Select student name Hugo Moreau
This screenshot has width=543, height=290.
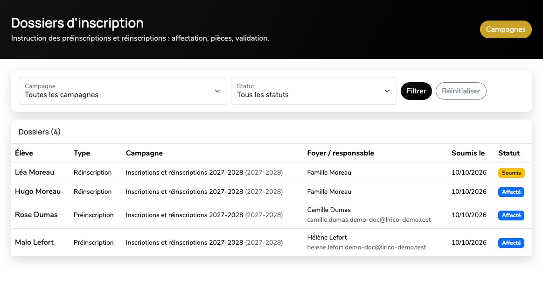[x=38, y=191]
